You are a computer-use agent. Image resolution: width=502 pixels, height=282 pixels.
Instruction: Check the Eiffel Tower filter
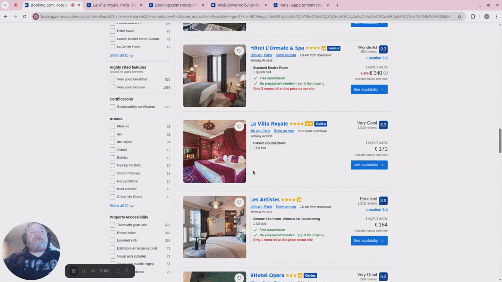click(112, 31)
